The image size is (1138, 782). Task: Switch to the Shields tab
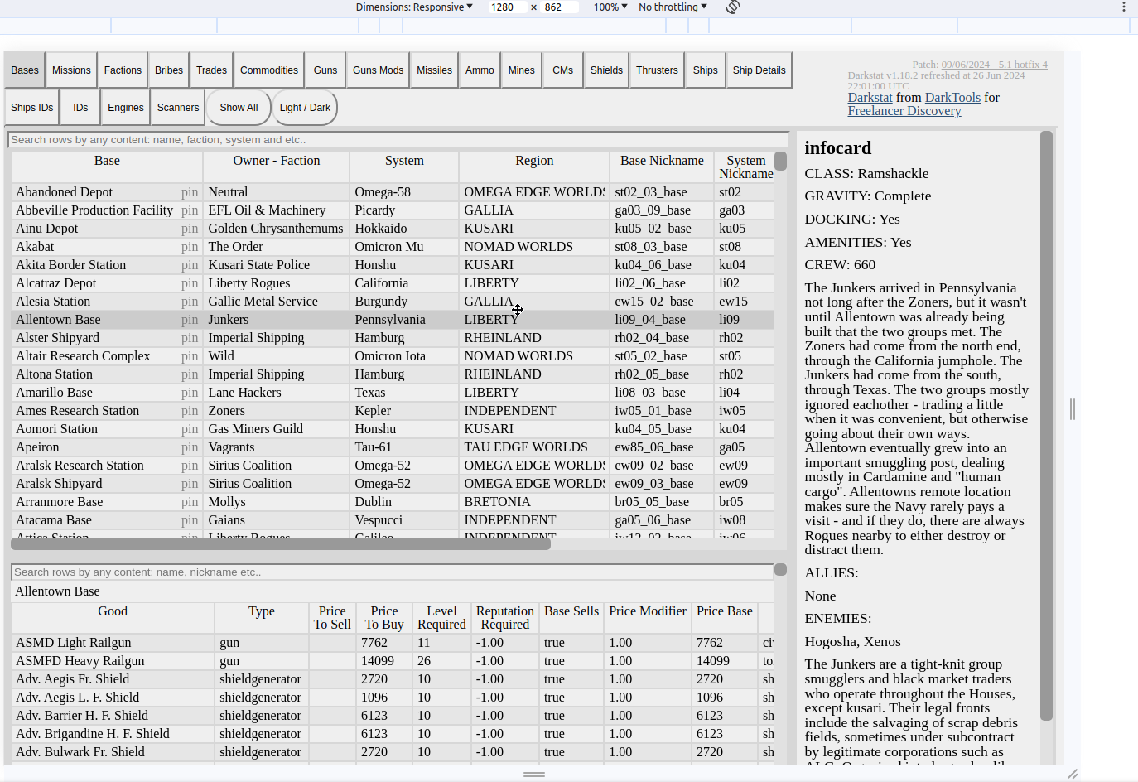(x=606, y=70)
